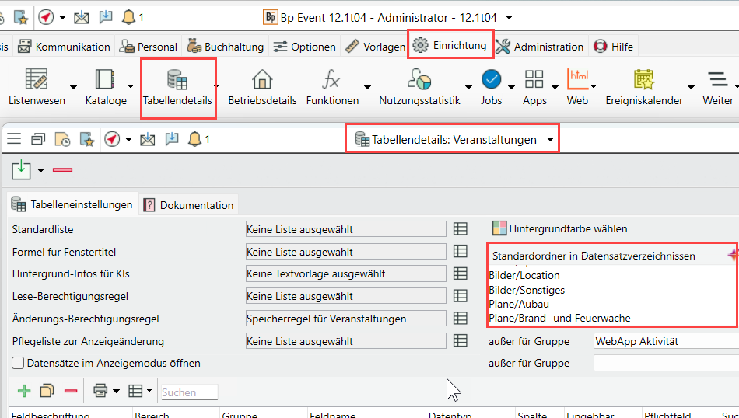Screen dimensions: 739x418
Task: Open the Funktionen fx tool
Action: pyautogui.click(x=332, y=80)
